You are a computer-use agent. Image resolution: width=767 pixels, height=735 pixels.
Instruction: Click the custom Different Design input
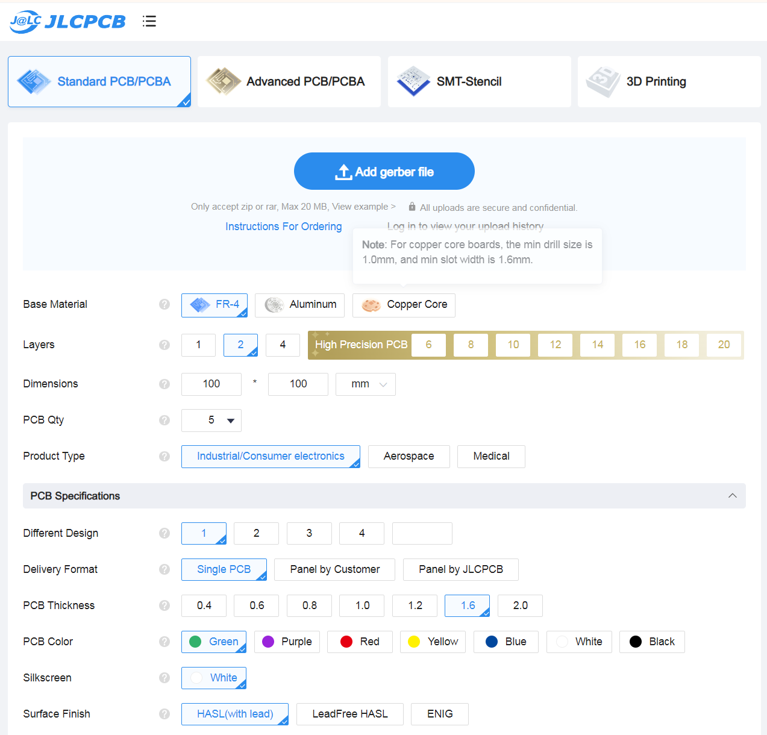[x=422, y=534]
